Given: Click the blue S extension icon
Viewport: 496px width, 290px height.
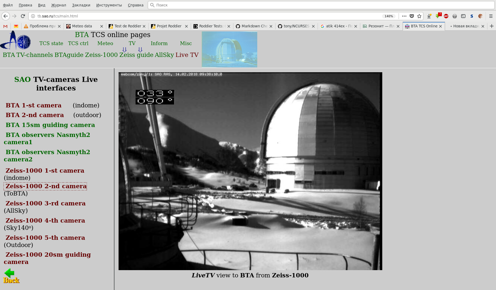Looking at the screenshot, I should pyautogui.click(x=472, y=16).
